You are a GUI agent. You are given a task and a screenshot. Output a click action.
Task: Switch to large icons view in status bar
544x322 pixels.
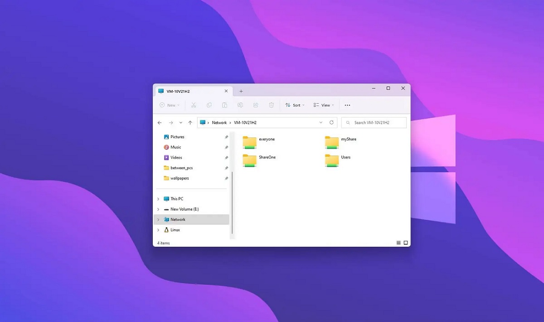(406, 243)
